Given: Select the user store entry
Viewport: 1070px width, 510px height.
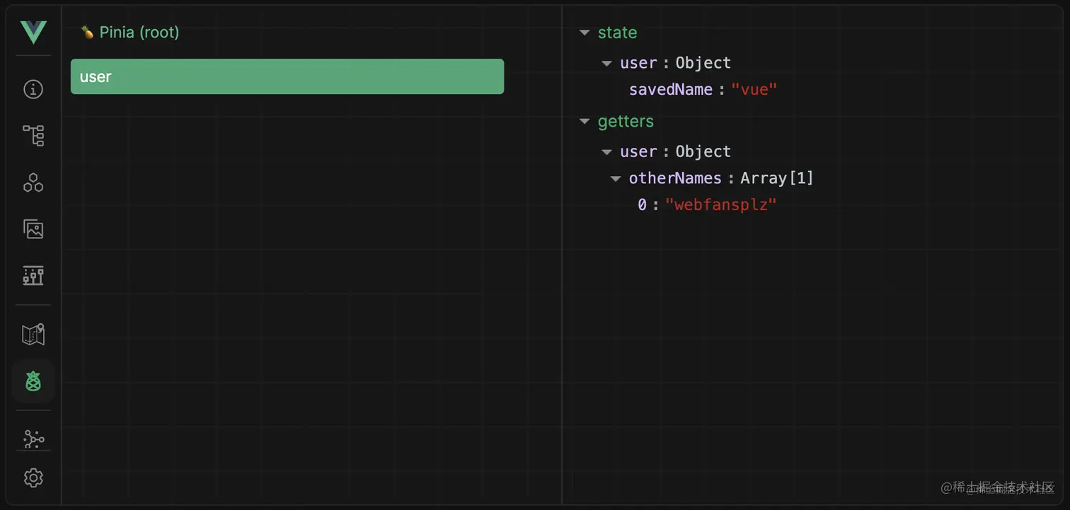Looking at the screenshot, I should coord(287,76).
